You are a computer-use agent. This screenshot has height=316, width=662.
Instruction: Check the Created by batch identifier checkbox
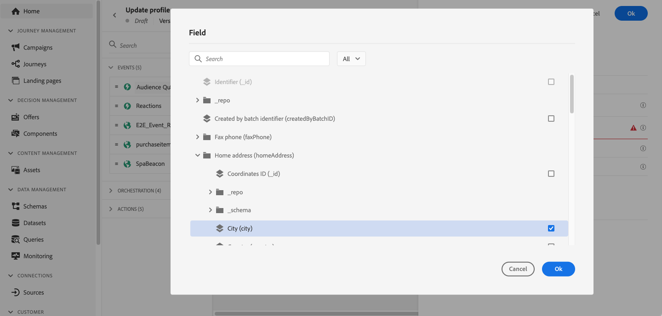551,118
